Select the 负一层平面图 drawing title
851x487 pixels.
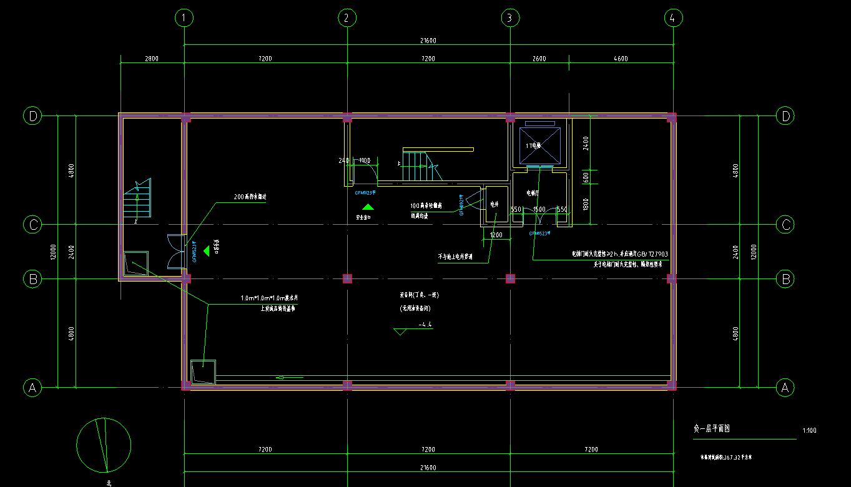click(712, 429)
